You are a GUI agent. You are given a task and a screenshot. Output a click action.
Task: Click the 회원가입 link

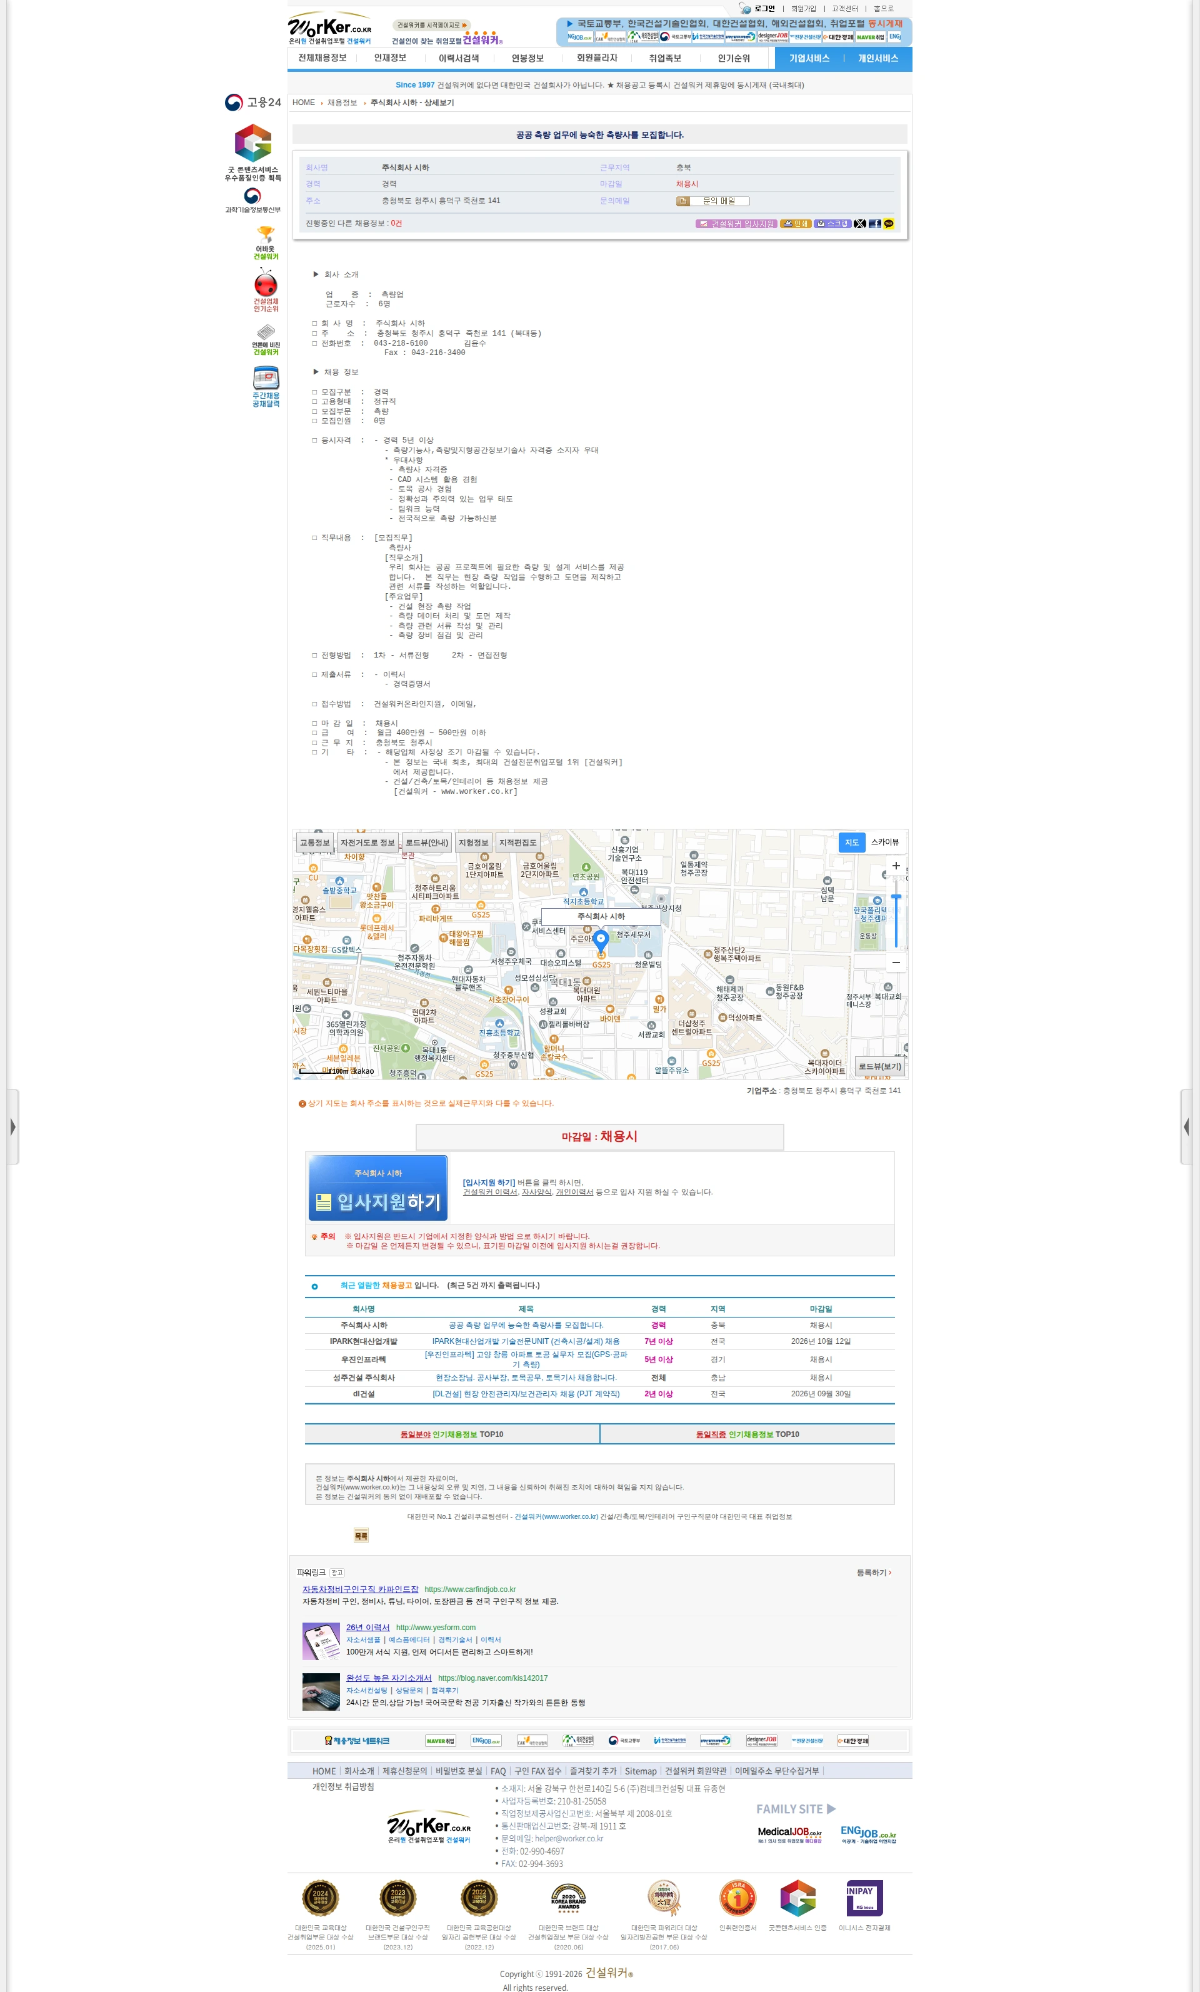click(x=804, y=9)
